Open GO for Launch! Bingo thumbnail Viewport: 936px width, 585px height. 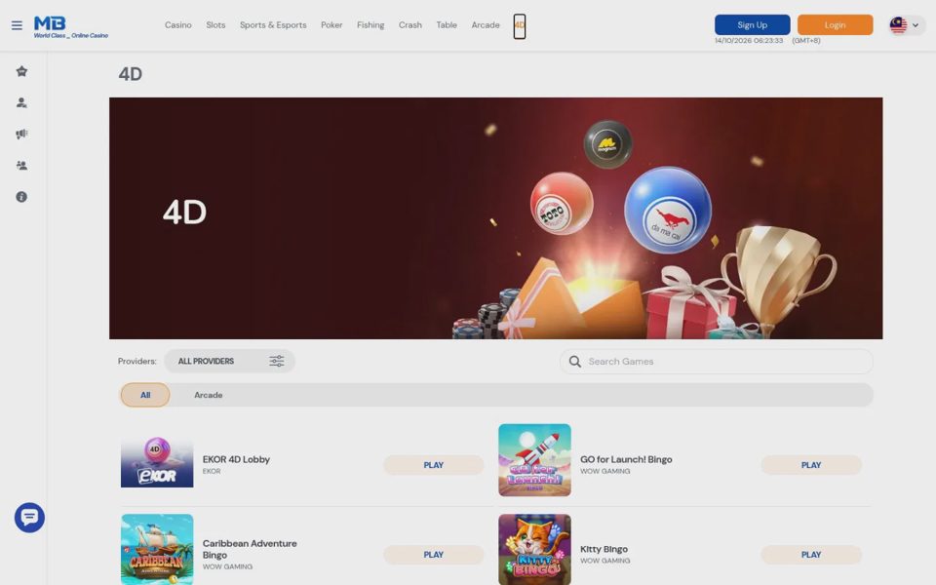tap(534, 460)
